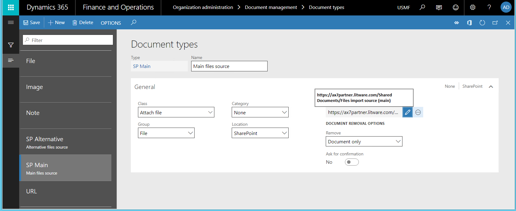Click Delete in the action pane
The image size is (516, 211).
[83, 23]
